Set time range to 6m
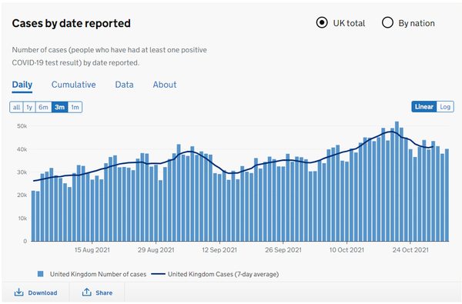The width and height of the screenshot is (462, 304). click(x=43, y=107)
